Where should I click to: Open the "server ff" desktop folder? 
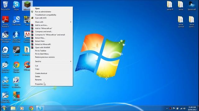pyautogui.click(x=170, y=6)
